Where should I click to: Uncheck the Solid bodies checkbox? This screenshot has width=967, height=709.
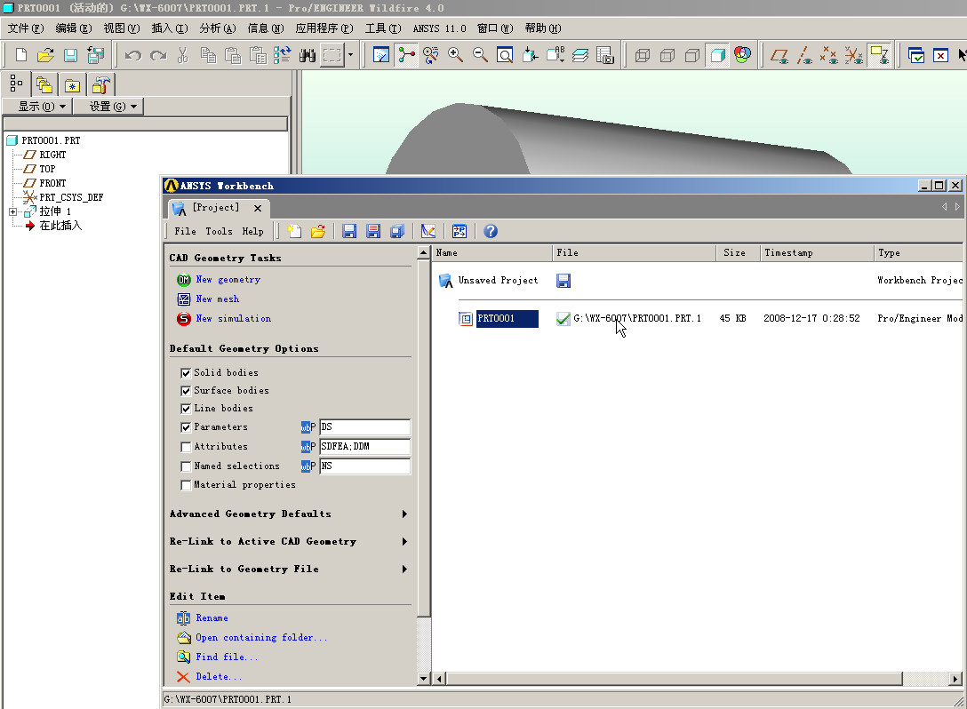186,373
